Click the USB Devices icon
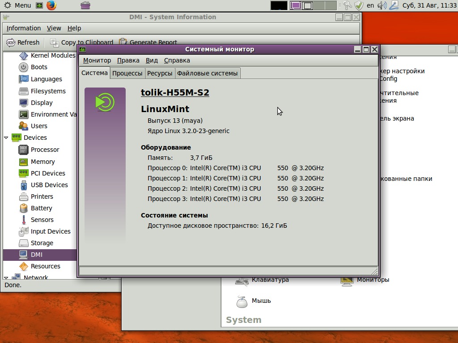 point(24,185)
